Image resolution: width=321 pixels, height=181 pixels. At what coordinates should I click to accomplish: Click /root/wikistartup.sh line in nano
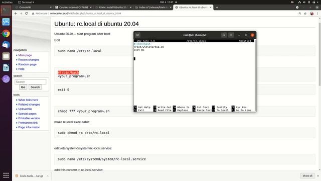click(149, 47)
